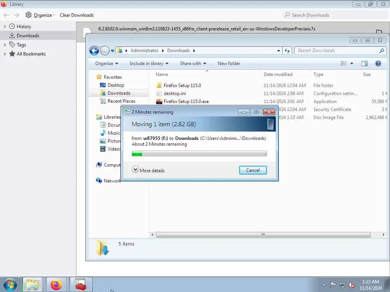Click the Explorer forward navigation arrow
Screen dimensions: 390x292
(x=105, y=51)
